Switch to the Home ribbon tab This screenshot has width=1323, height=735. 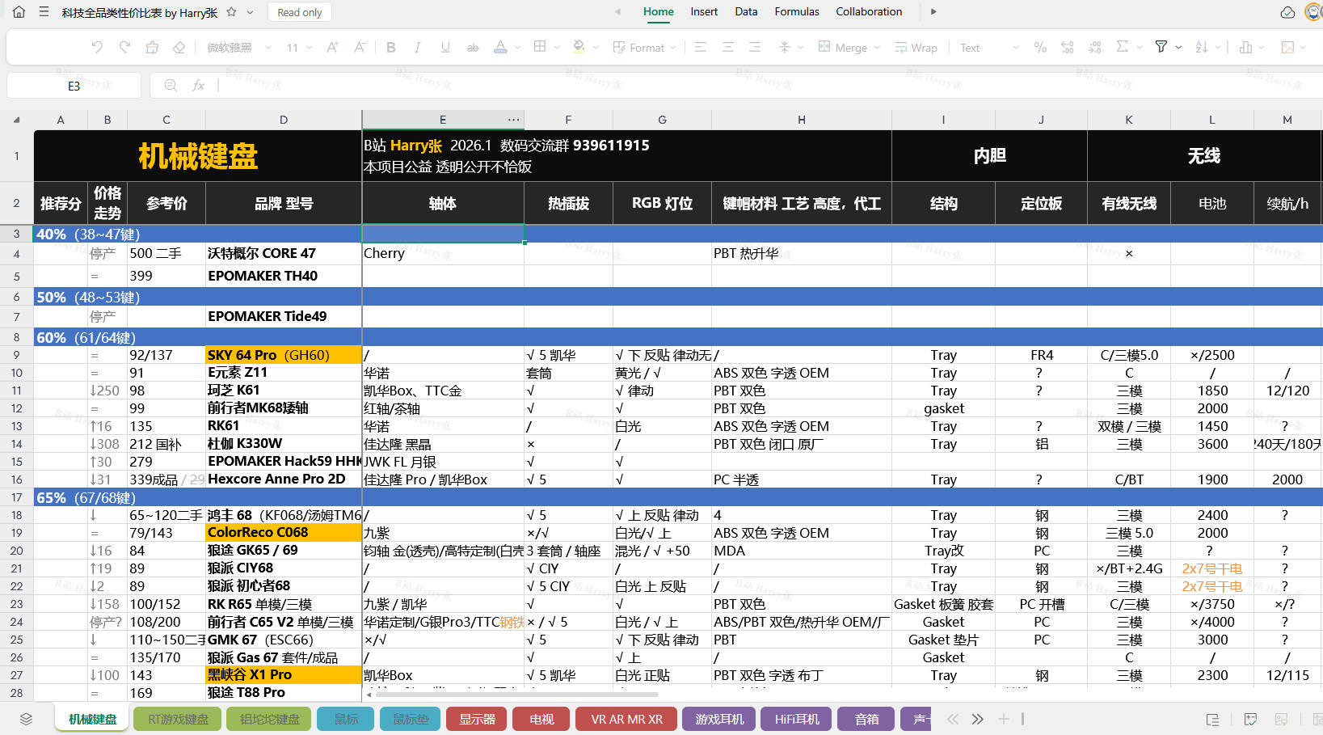click(x=659, y=12)
